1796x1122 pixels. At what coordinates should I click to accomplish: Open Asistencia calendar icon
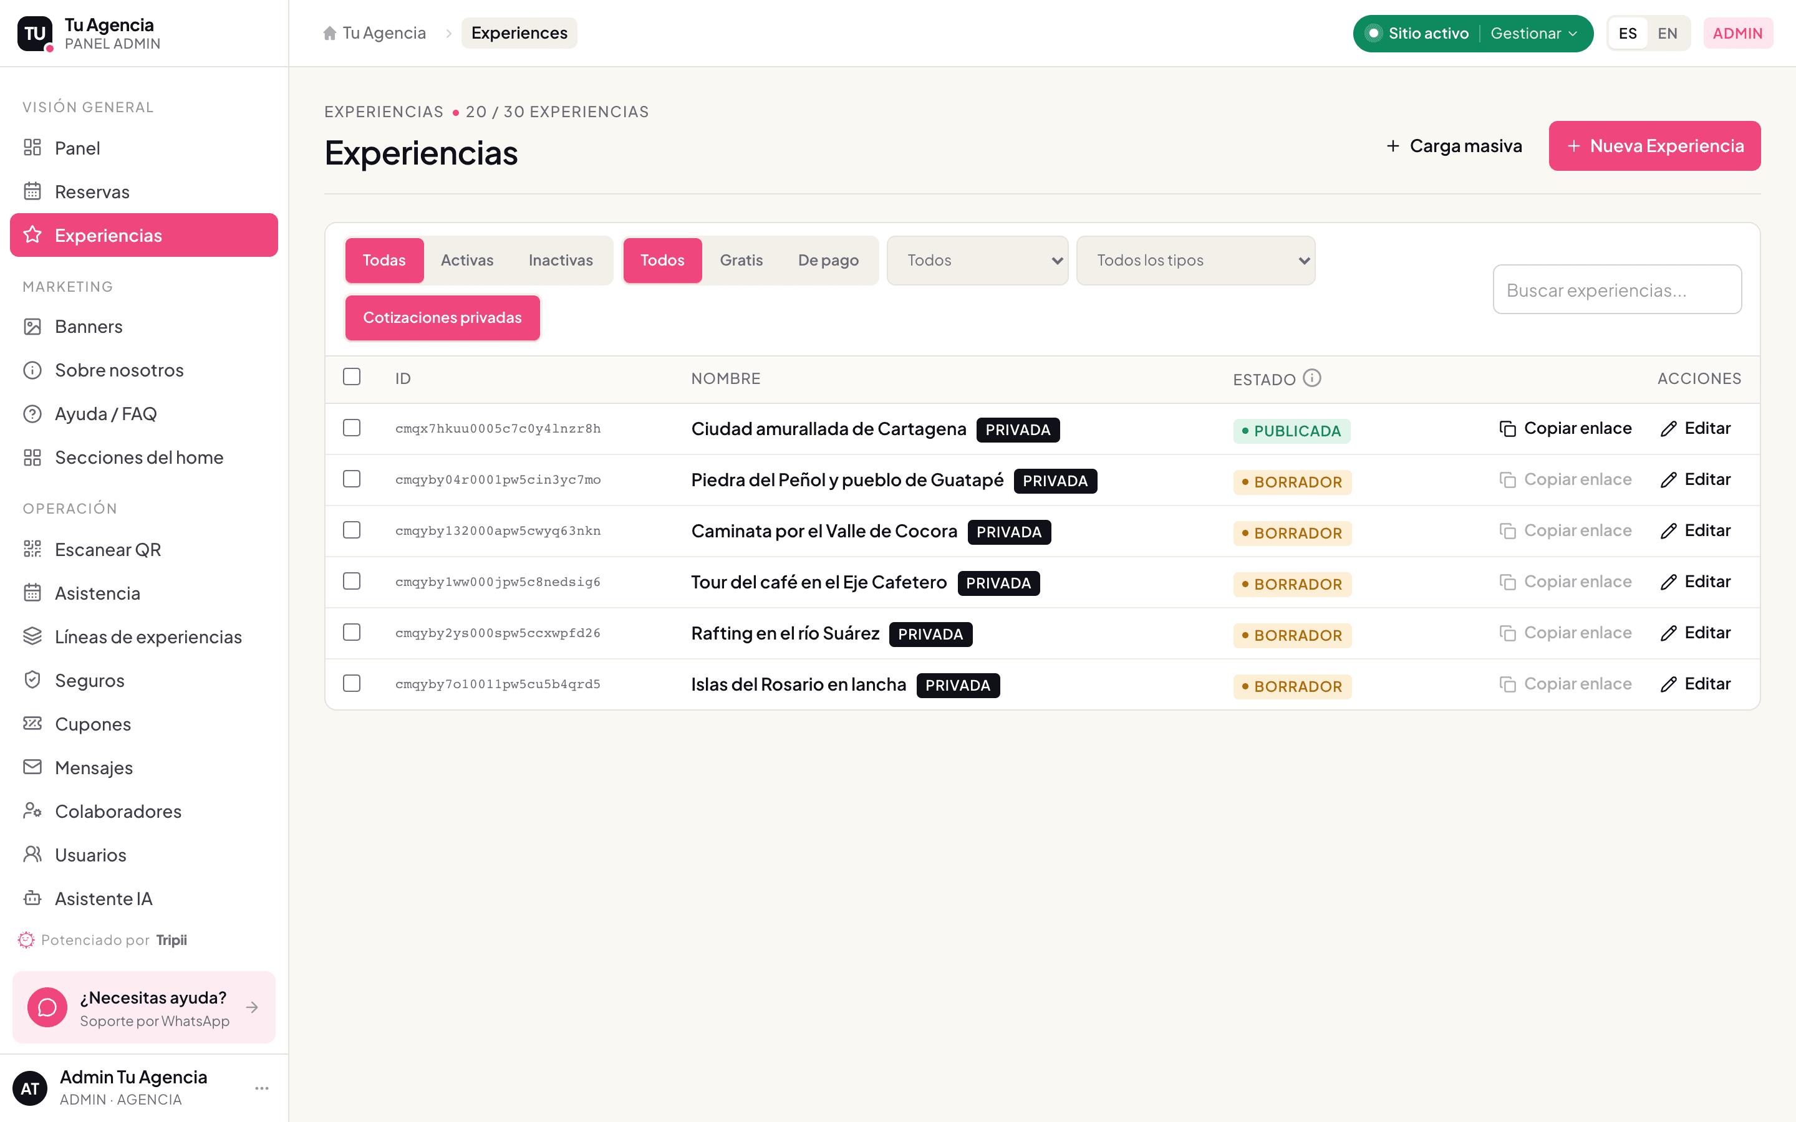[32, 593]
